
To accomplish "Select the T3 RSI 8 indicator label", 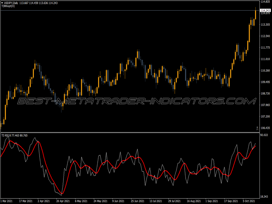I will coord(6,135).
